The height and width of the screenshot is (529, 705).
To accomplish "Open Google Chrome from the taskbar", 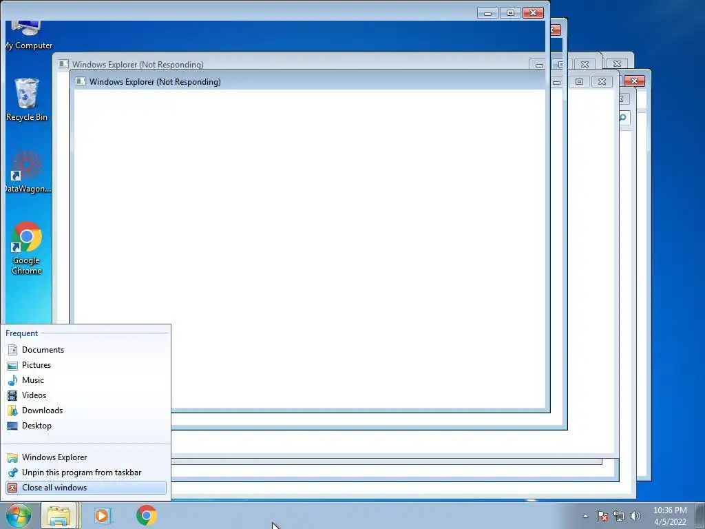I will pos(147,515).
